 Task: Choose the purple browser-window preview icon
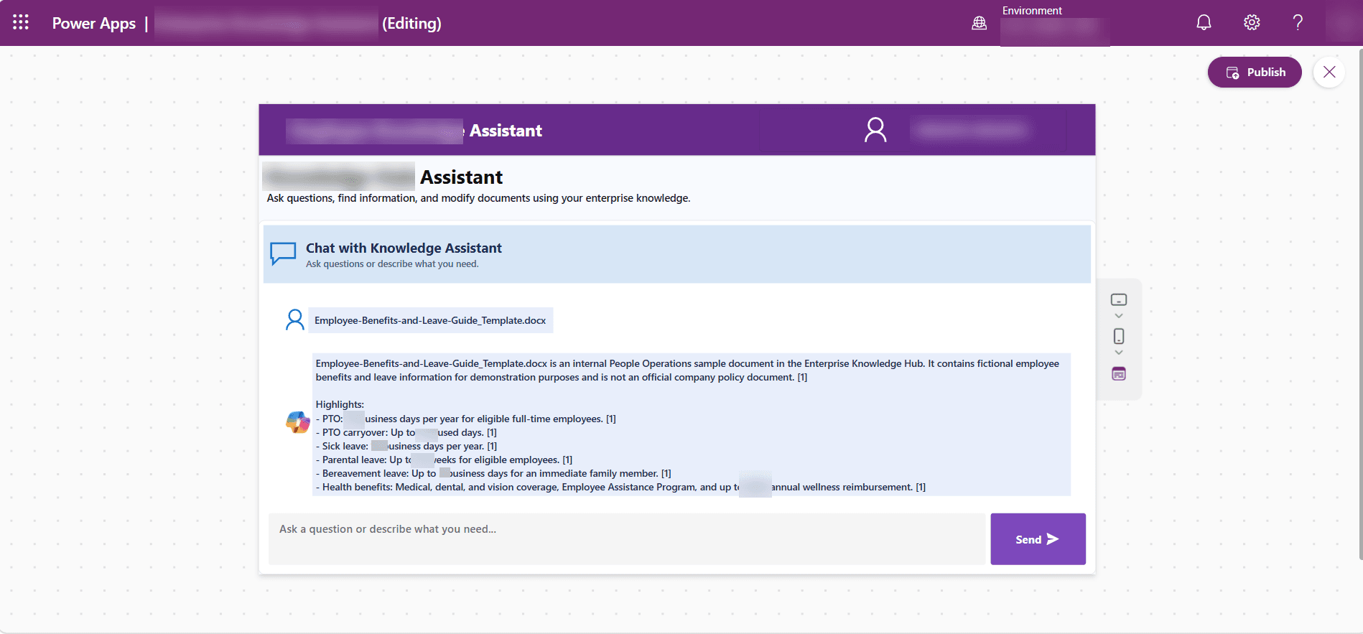point(1119,373)
